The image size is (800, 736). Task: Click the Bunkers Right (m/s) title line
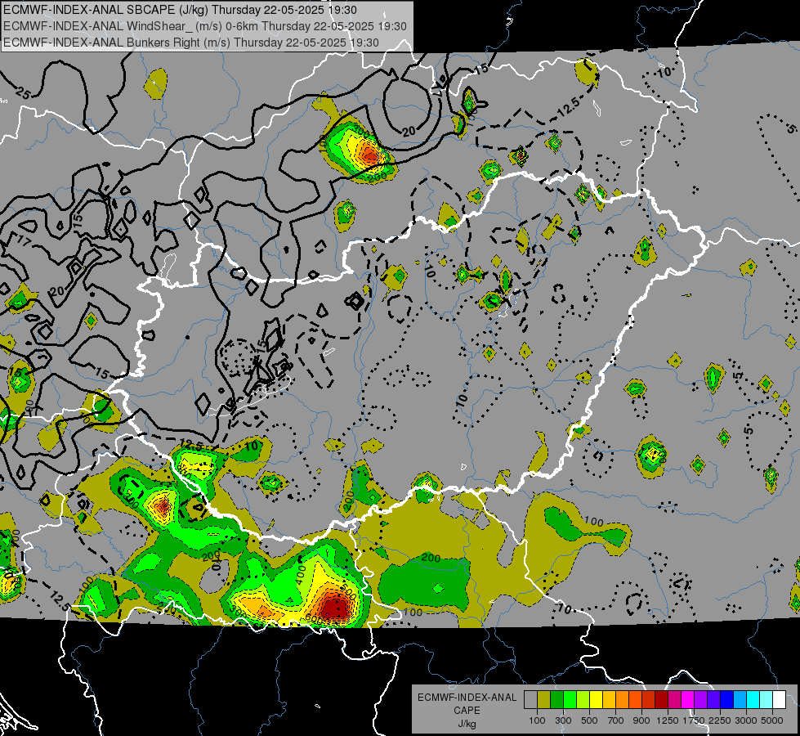[191, 43]
